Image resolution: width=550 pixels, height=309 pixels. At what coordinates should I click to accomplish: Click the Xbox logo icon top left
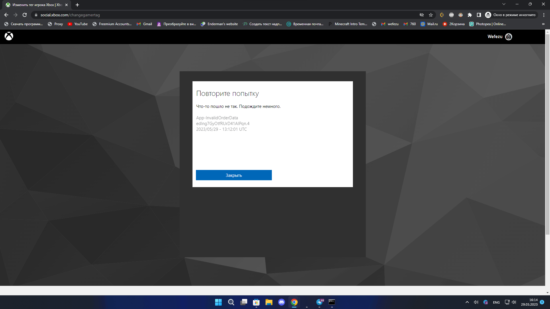coord(9,36)
